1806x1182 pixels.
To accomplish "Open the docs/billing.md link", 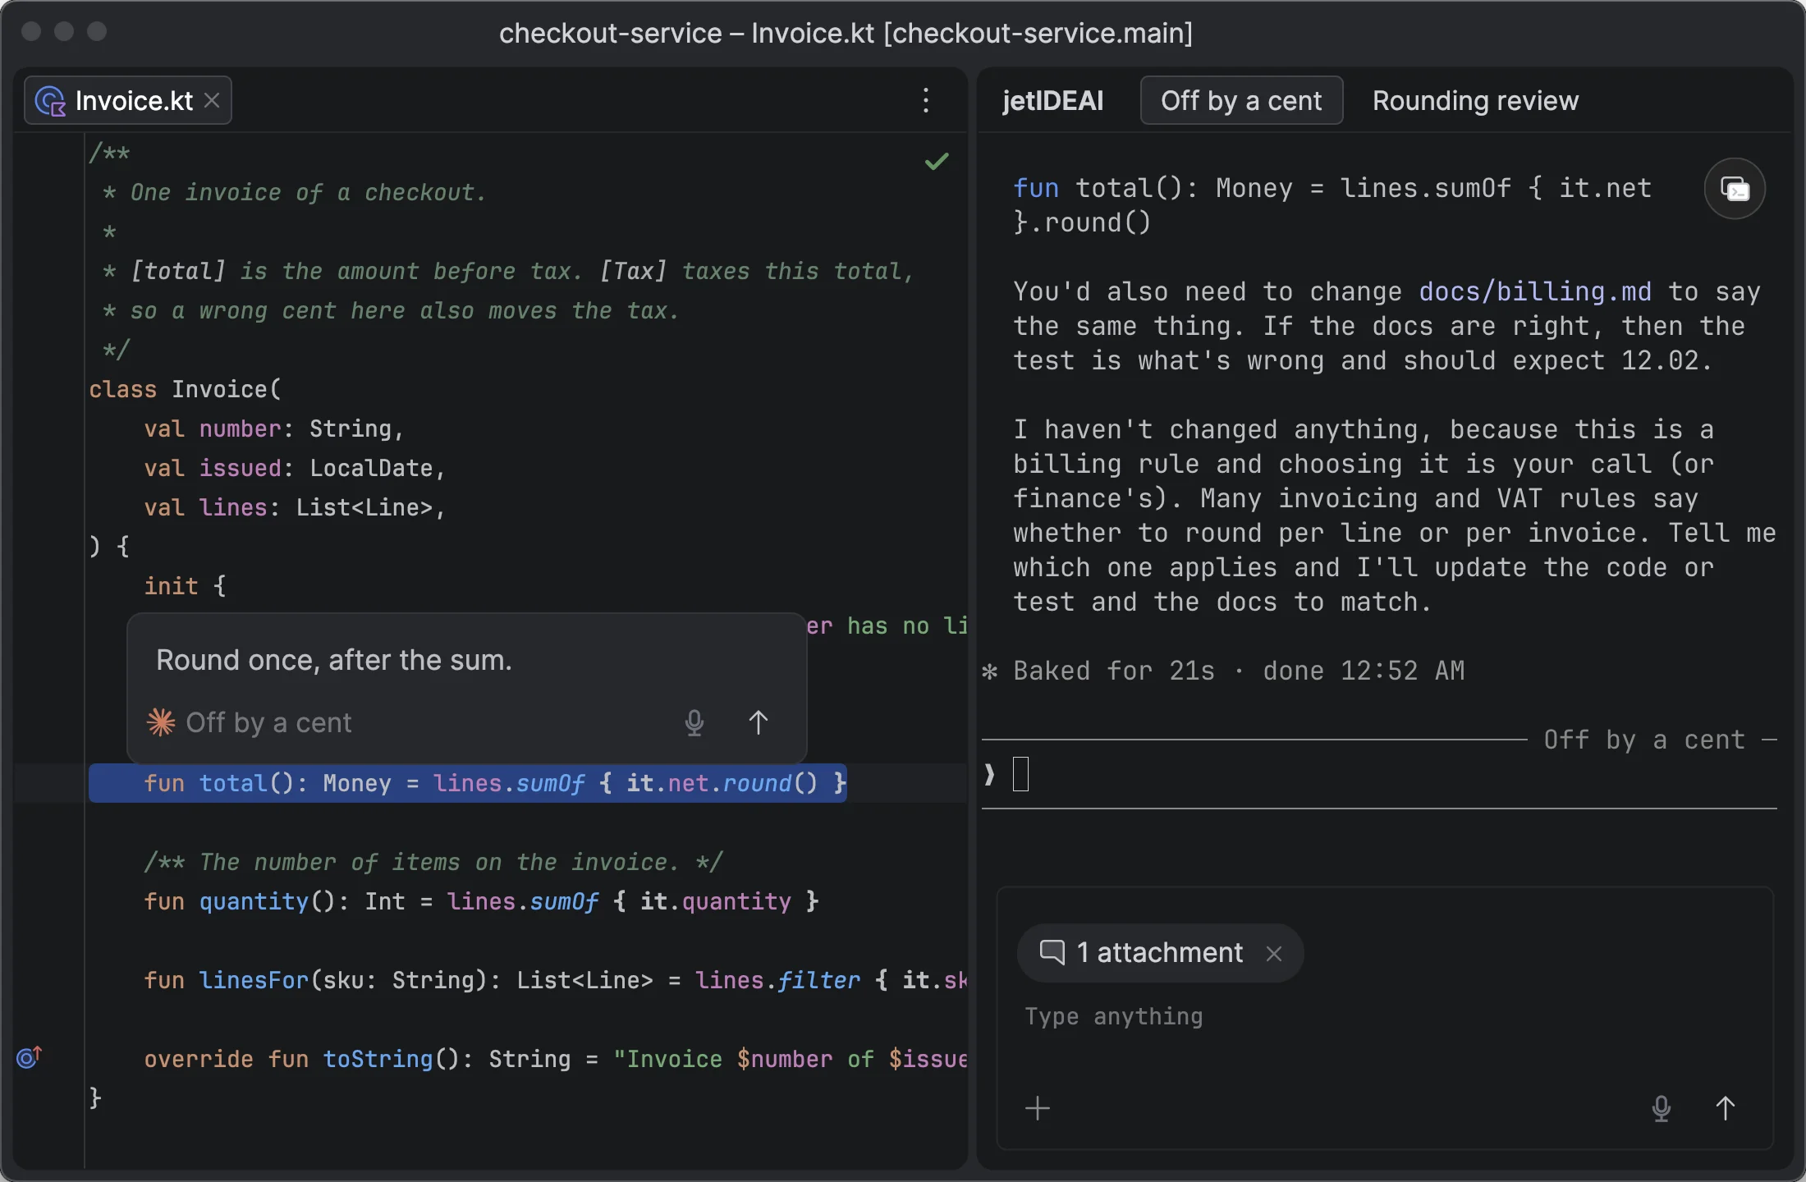I will [x=1535, y=291].
